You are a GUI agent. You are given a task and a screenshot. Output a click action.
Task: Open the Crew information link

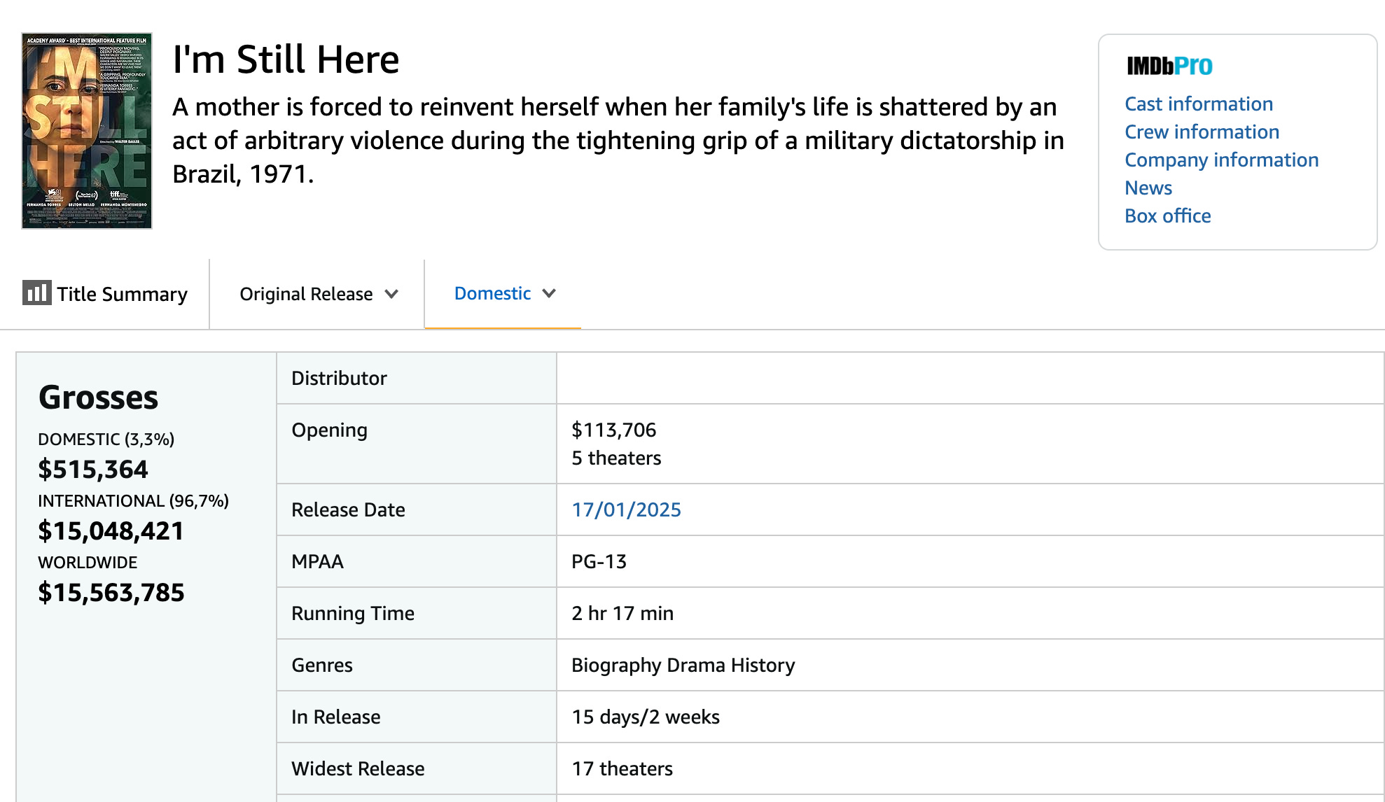coord(1202,132)
